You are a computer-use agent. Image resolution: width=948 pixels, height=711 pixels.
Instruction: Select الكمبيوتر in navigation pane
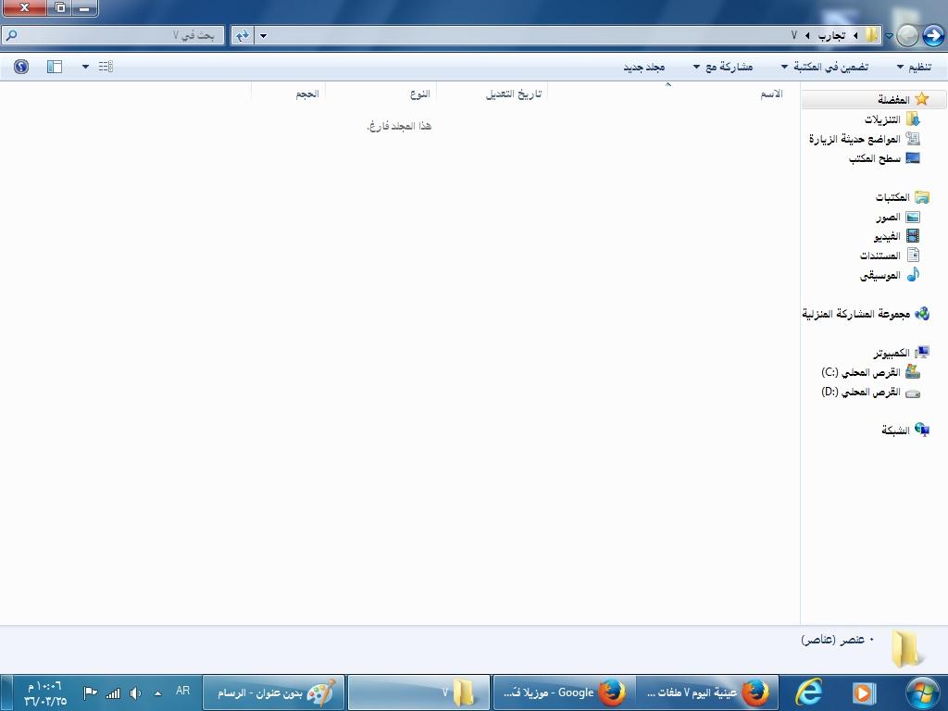coord(892,353)
